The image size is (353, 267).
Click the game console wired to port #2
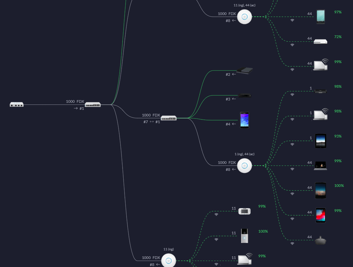click(244, 71)
